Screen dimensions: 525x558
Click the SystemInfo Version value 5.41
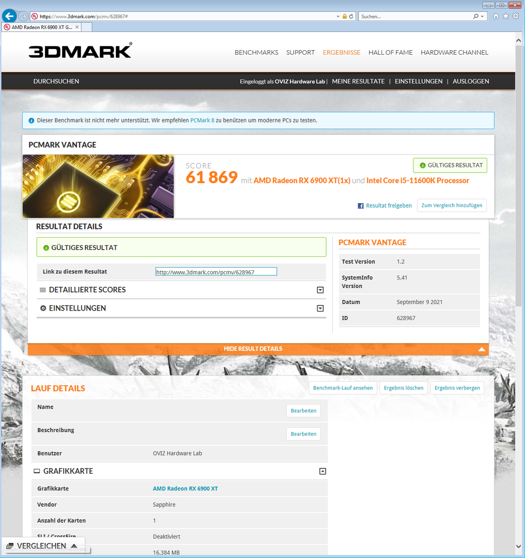pyautogui.click(x=402, y=277)
